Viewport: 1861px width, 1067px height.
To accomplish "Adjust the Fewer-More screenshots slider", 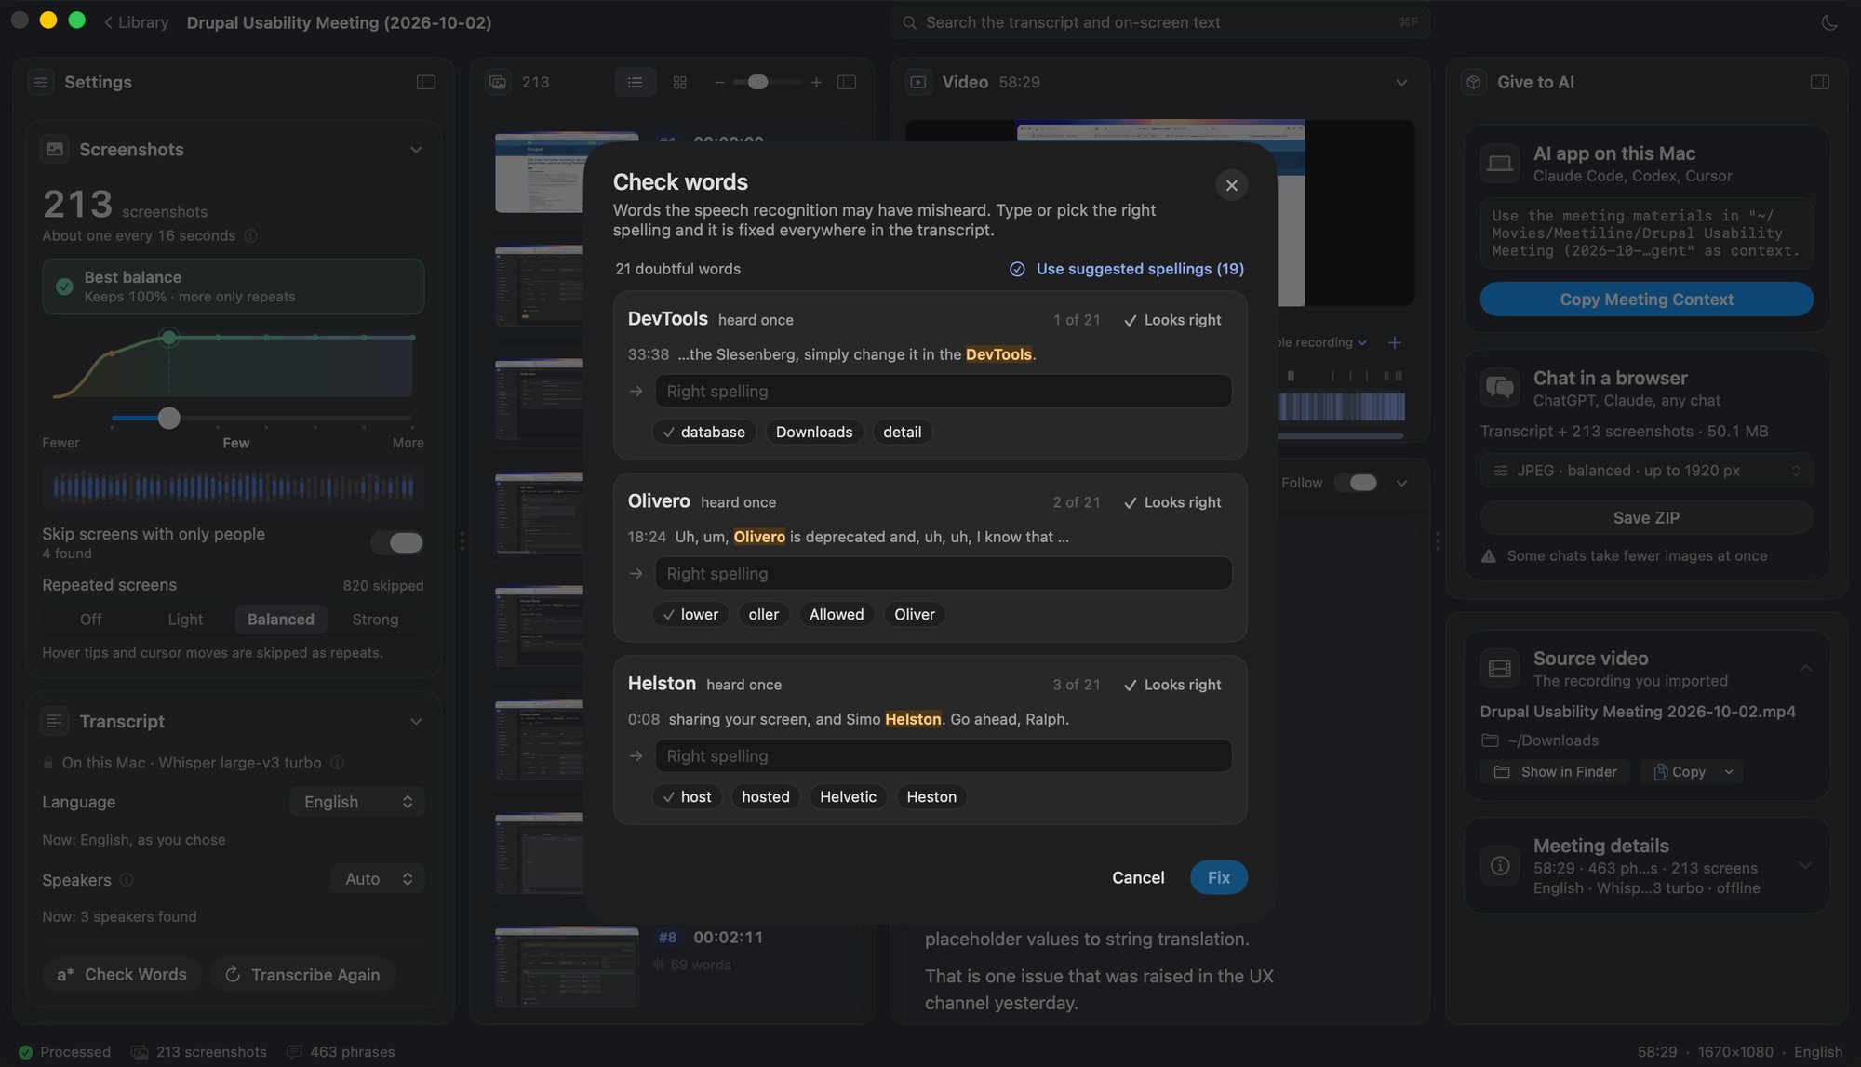I will pyautogui.click(x=168, y=419).
